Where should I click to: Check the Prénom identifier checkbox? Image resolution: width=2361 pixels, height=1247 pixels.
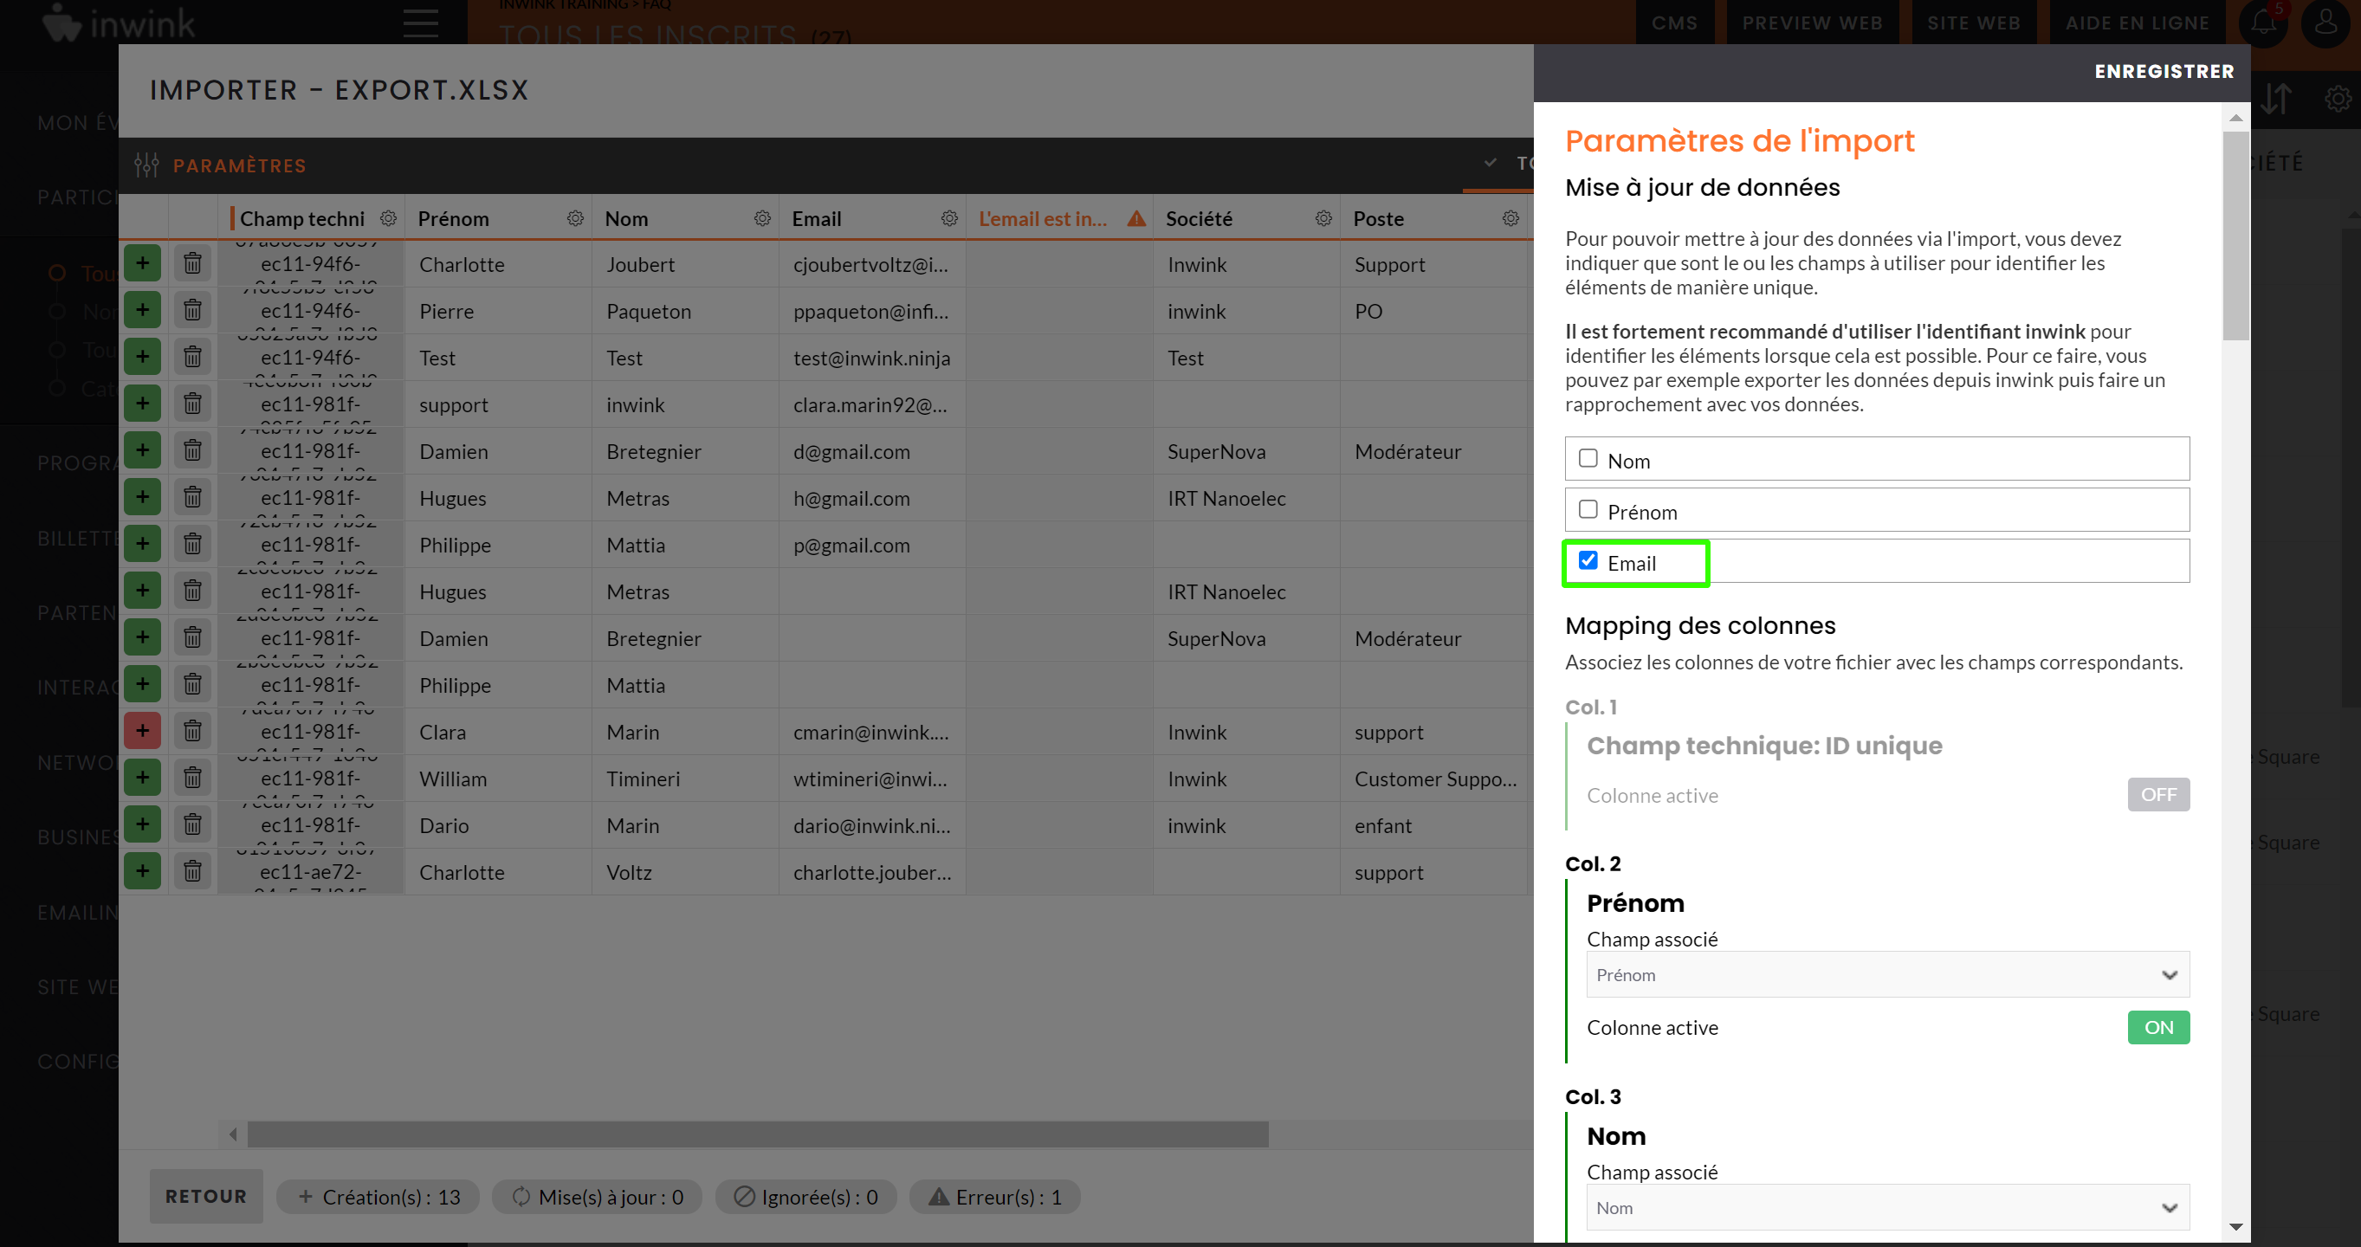(1588, 509)
